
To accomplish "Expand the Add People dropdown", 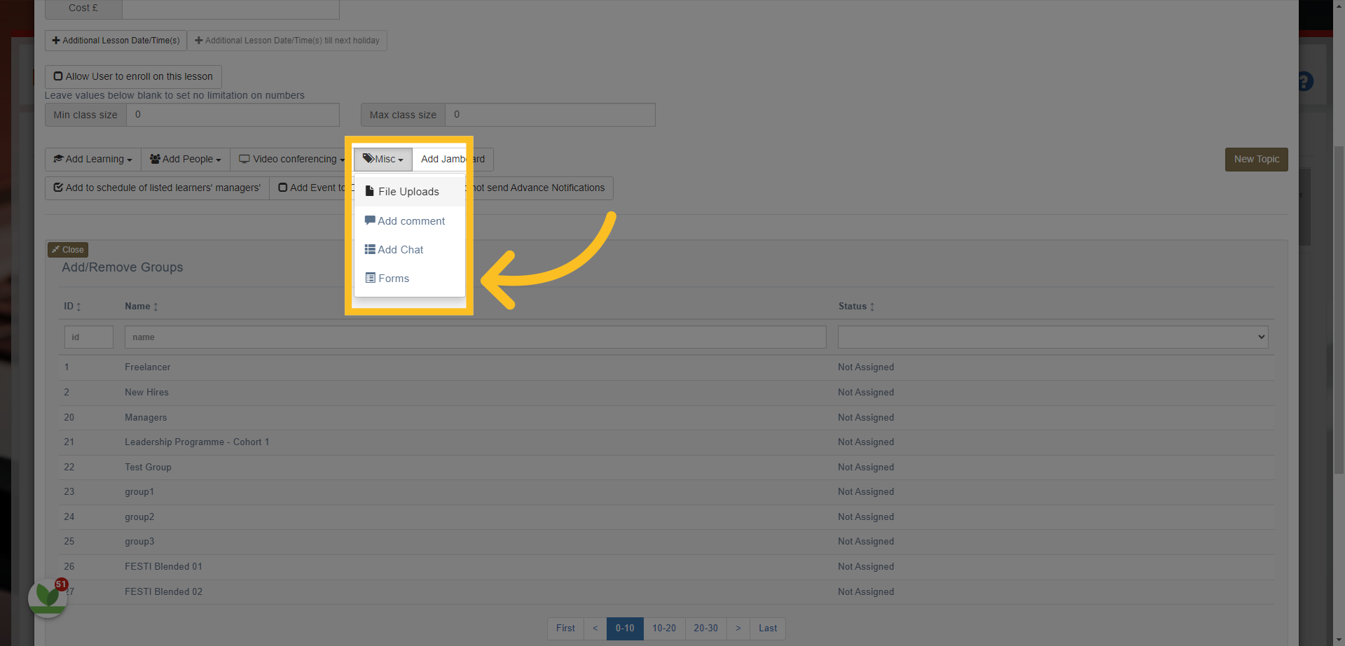I will pyautogui.click(x=186, y=160).
